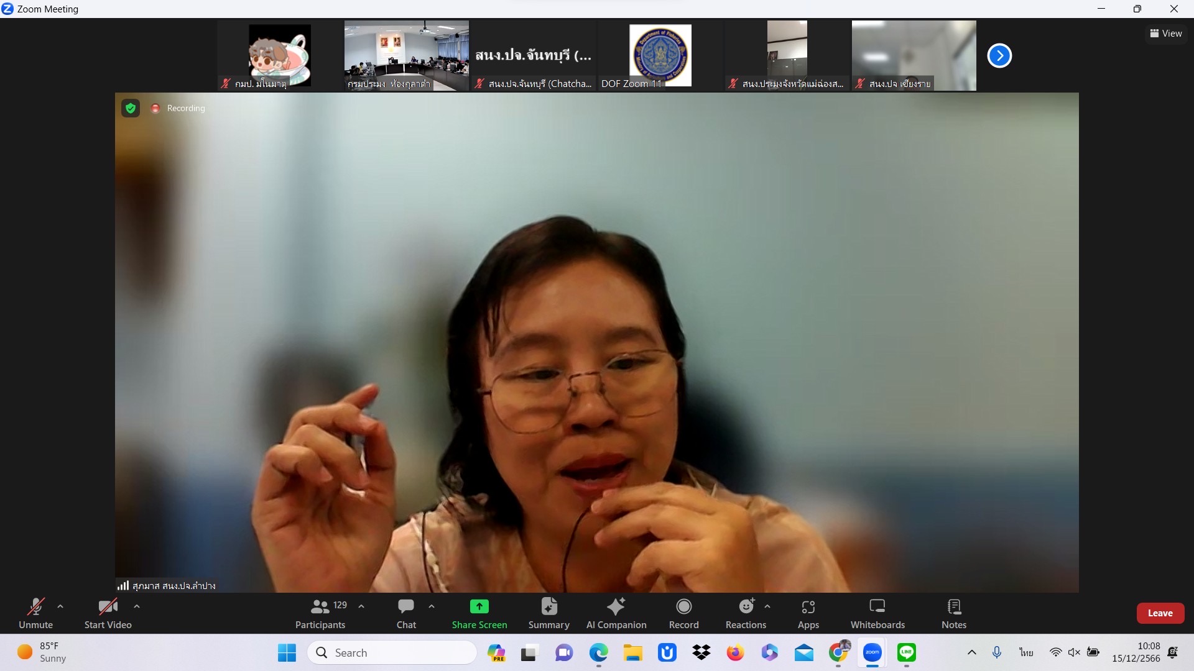Expand Reactions options arrow

(767, 606)
